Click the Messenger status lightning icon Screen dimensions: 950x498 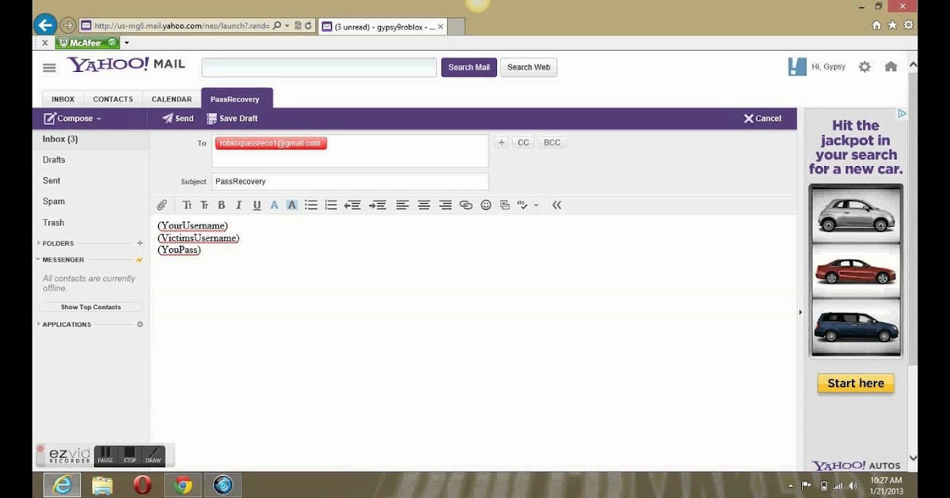[140, 260]
